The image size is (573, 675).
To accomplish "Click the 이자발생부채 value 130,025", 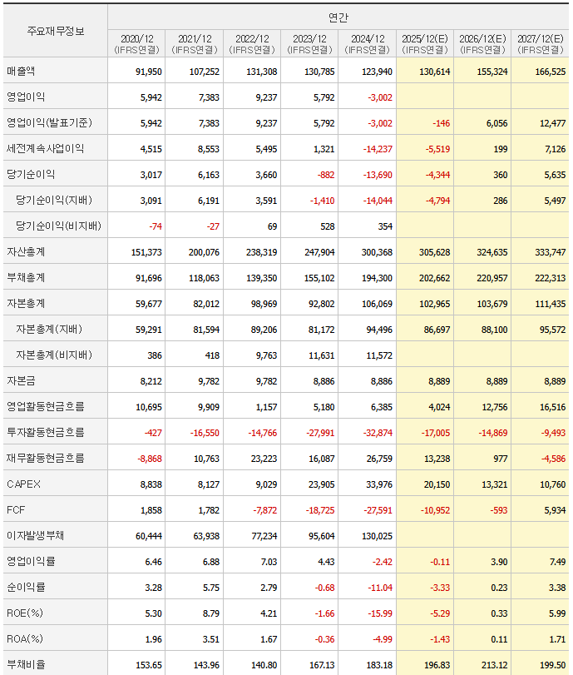I will pos(377,537).
